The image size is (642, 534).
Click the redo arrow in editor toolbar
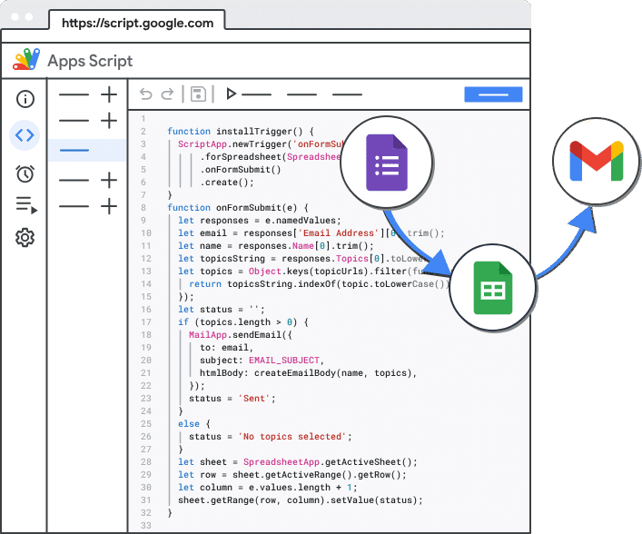(x=167, y=94)
